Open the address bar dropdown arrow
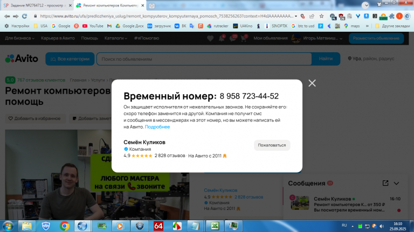This screenshot has width=414, height=232. pyautogui.click(x=296, y=16)
